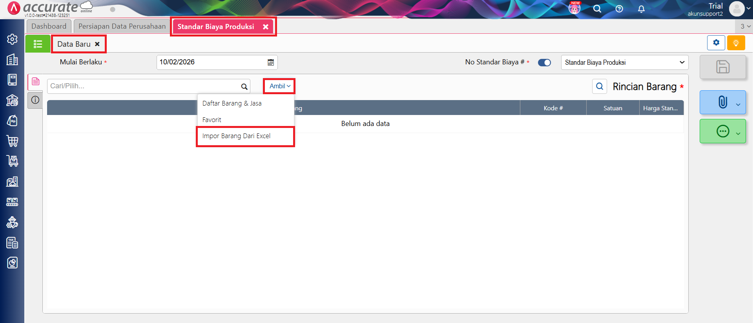This screenshot has height=323, width=753.
Task: Click the orange lightbulb tips icon
Action: tap(736, 43)
